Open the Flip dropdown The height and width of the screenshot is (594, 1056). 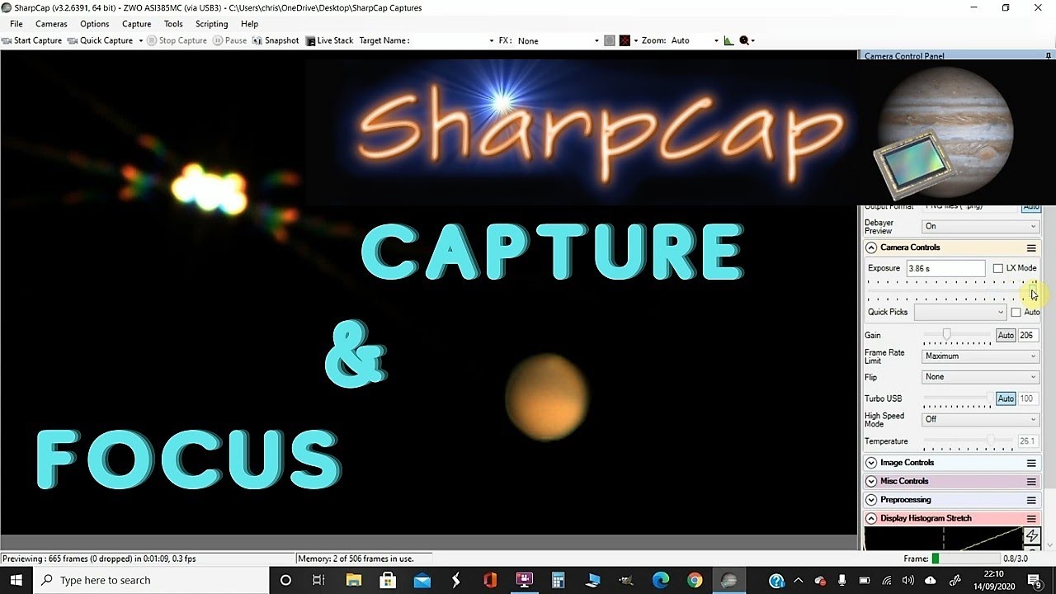click(980, 377)
